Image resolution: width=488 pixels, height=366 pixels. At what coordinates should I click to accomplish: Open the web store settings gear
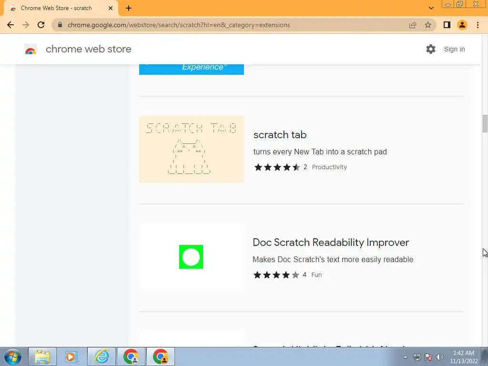point(431,49)
